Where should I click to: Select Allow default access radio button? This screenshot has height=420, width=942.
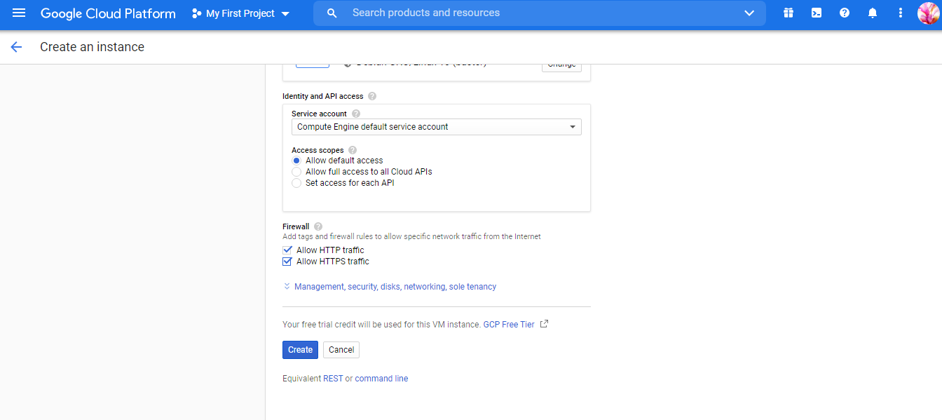click(x=296, y=161)
